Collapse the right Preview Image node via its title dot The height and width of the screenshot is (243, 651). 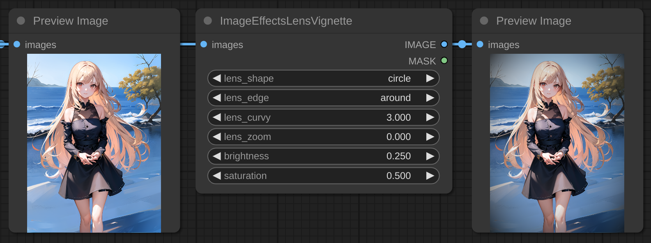pyautogui.click(x=484, y=21)
